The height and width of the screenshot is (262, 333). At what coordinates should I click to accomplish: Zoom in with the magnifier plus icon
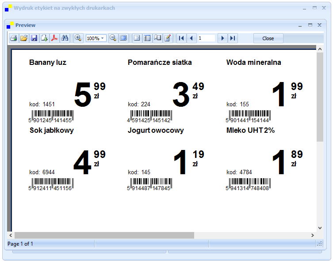[x=78, y=38]
